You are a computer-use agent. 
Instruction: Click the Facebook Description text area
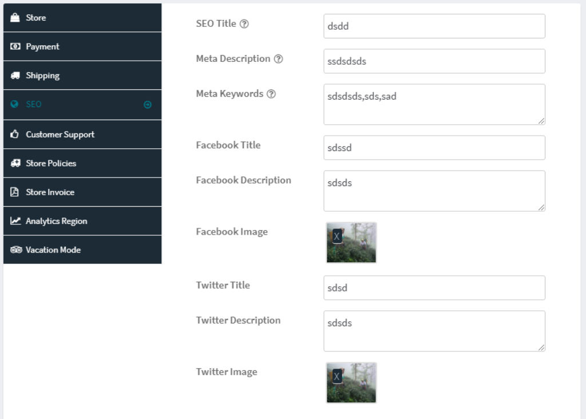point(434,191)
